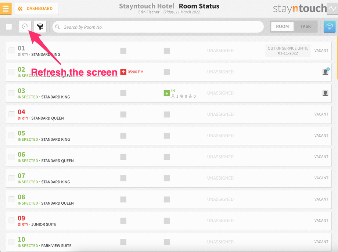Open room 01 number
Image resolution: width=338 pixels, height=252 pixels.
(x=21, y=48)
